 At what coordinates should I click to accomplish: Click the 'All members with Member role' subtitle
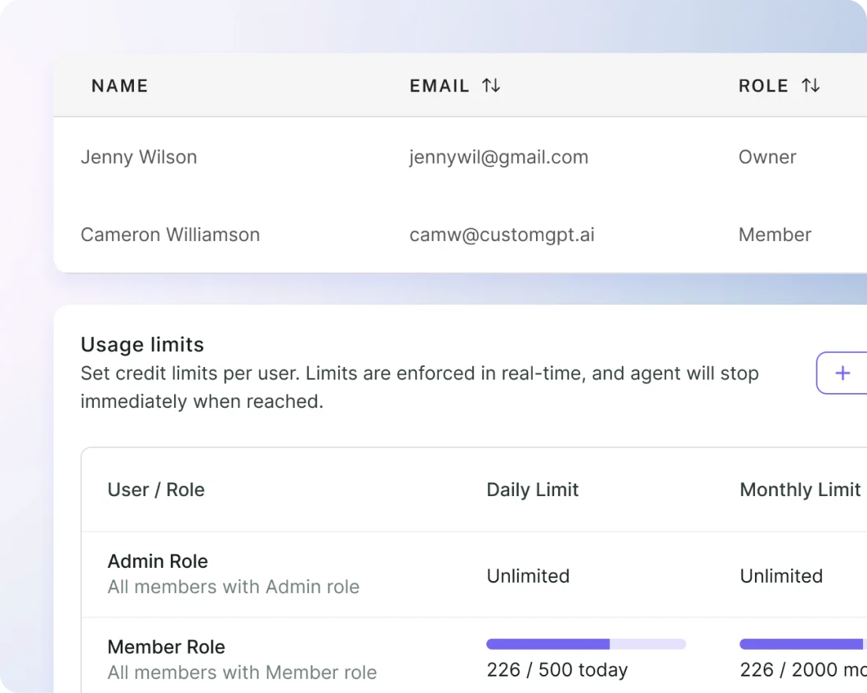point(242,673)
